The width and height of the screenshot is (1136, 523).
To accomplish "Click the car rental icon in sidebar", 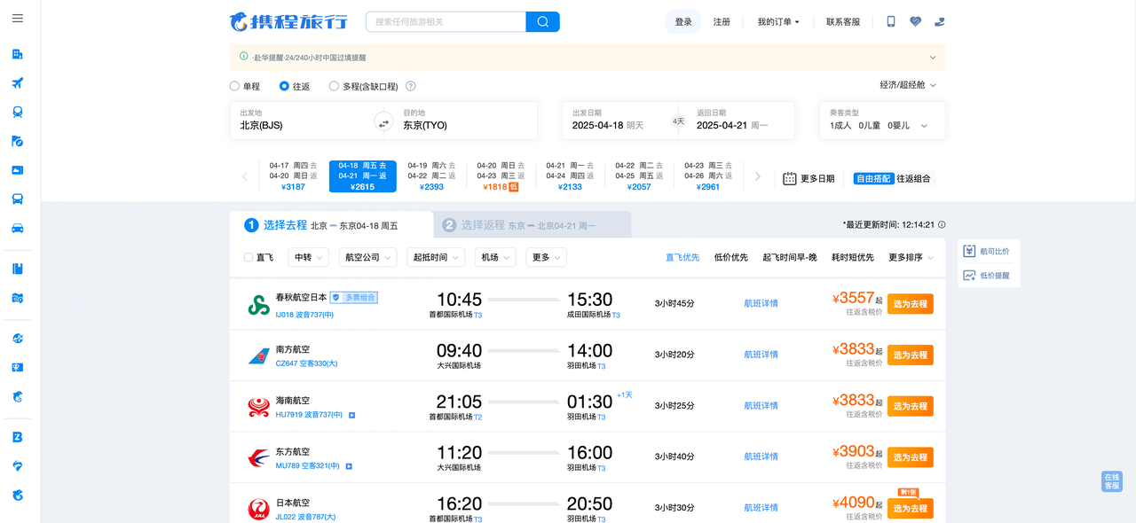I will click(18, 229).
